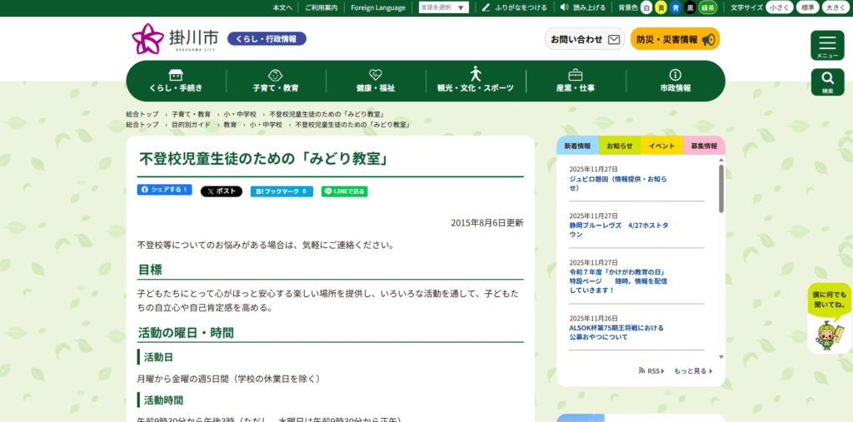Click the 読み上げる speaker icon

565,7
